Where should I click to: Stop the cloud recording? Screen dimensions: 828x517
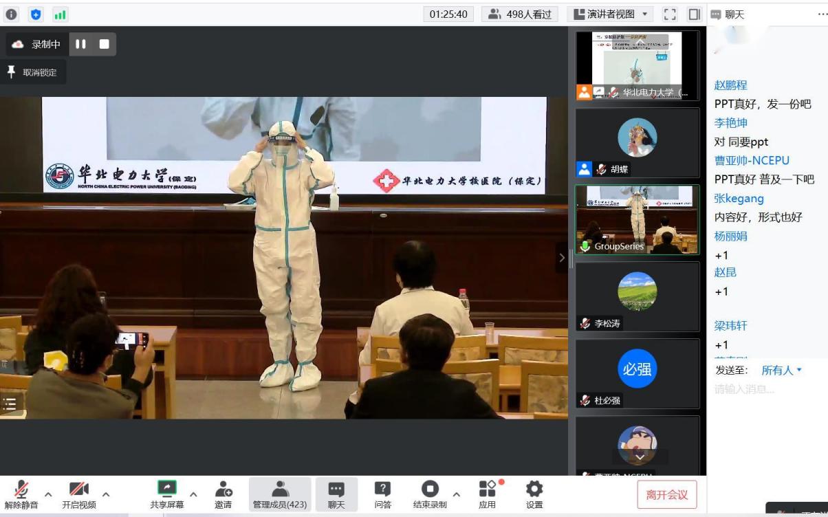click(105, 44)
